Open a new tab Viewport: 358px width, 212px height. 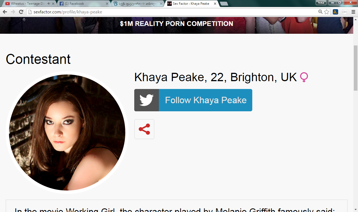click(x=224, y=4)
